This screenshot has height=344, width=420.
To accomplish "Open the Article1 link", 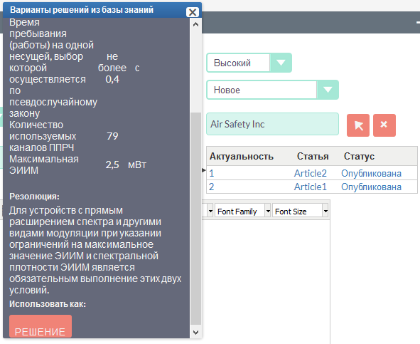I will click(x=310, y=187).
